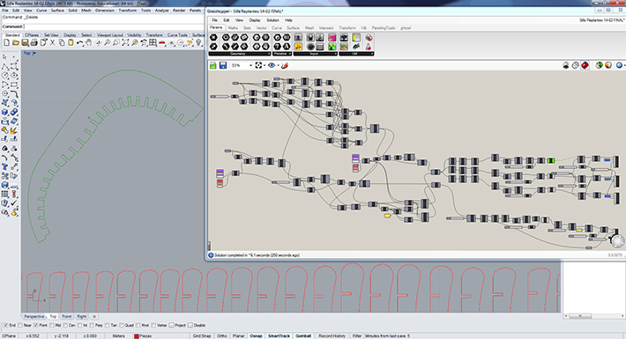
Task: Click the Cut (X) icon in Rhino toolbar
Action: point(52,42)
